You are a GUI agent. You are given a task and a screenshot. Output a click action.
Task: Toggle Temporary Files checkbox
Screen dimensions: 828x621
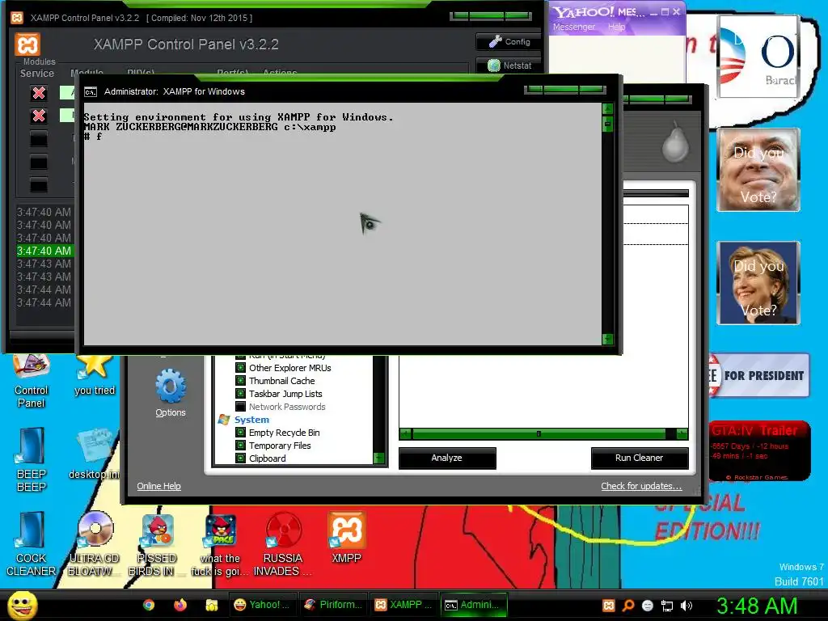(240, 446)
